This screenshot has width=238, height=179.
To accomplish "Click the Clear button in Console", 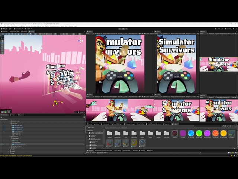I will 88,153.
